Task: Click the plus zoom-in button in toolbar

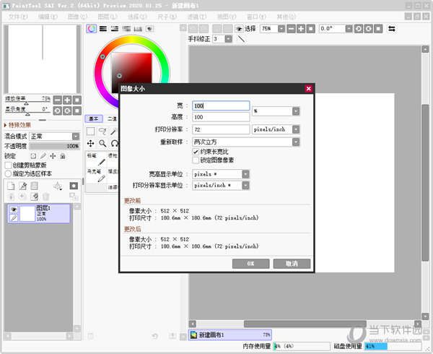Action: click(x=301, y=29)
